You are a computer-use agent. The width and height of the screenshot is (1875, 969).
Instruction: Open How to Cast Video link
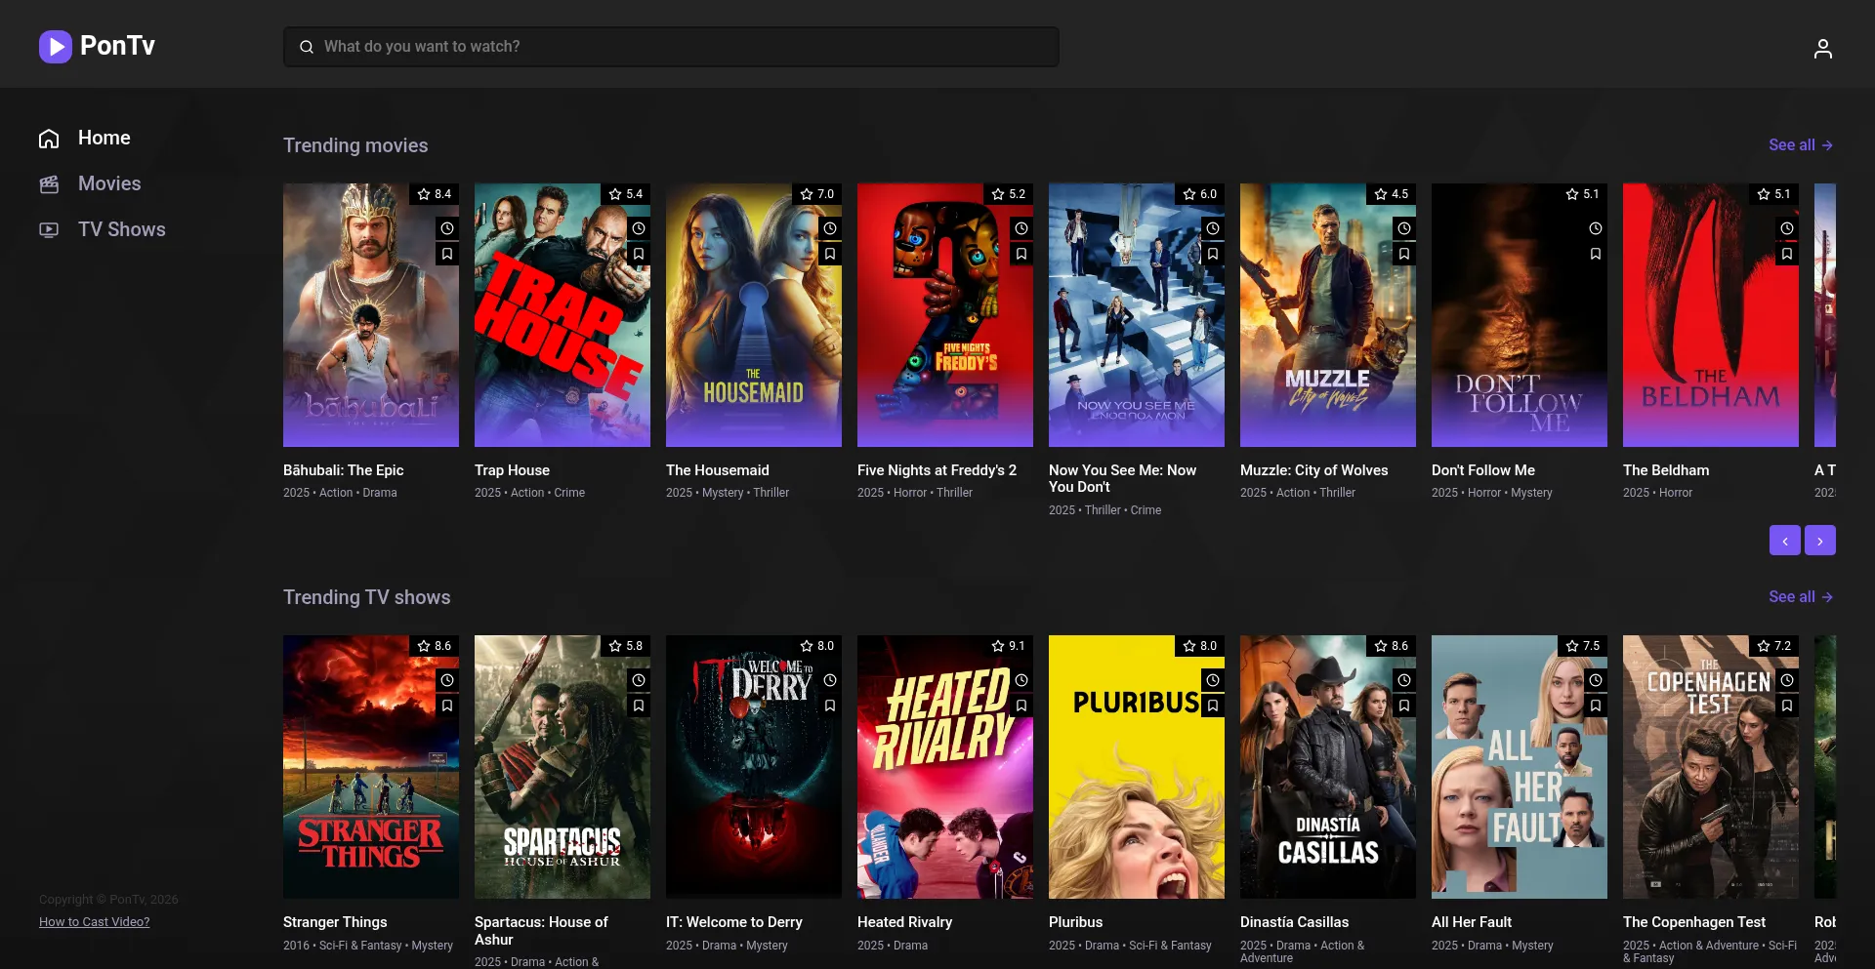tap(95, 922)
